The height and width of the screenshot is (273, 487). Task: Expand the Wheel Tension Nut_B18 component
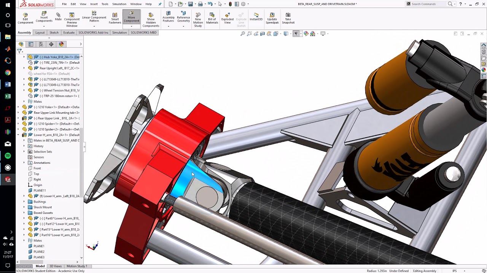pyautogui.click(x=24, y=90)
